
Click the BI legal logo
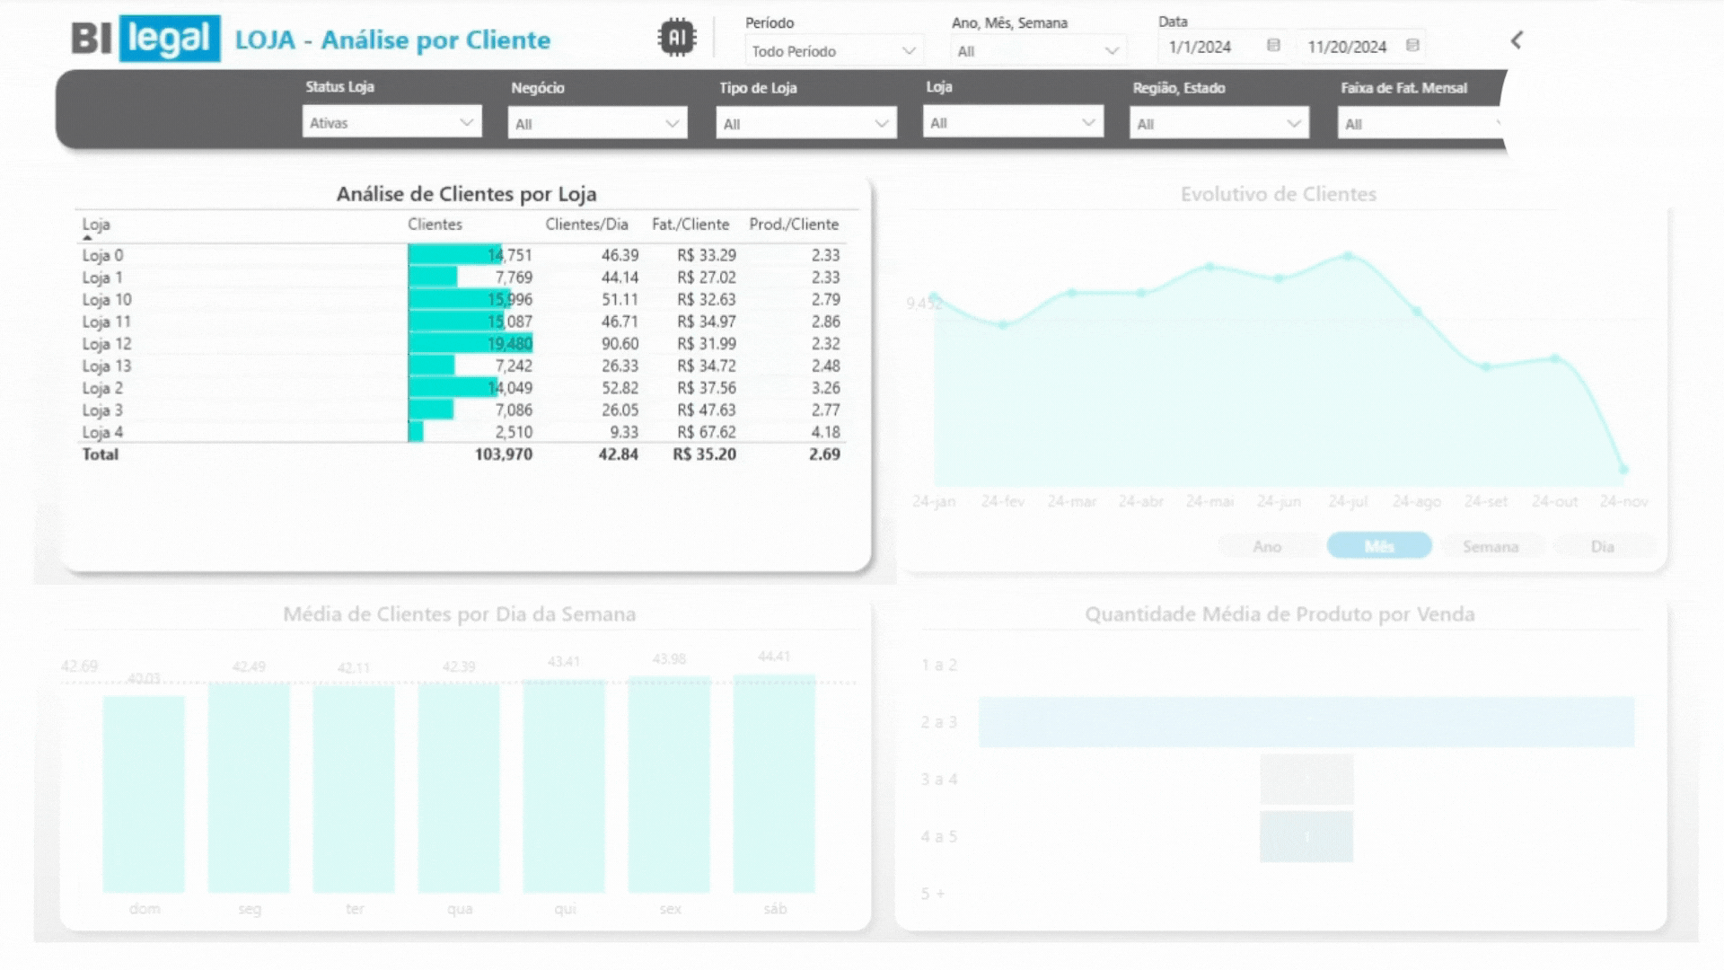[x=145, y=39]
